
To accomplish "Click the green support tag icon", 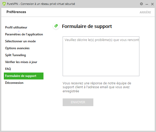I will (56, 26).
